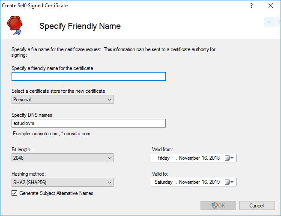The image size is (281, 216).
Task: Toggle Generate Subject Alternative Names checkbox
Action: tap(15, 193)
